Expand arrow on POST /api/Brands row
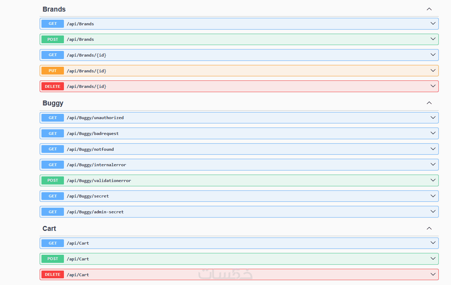This screenshot has height=285, width=451. point(433,39)
